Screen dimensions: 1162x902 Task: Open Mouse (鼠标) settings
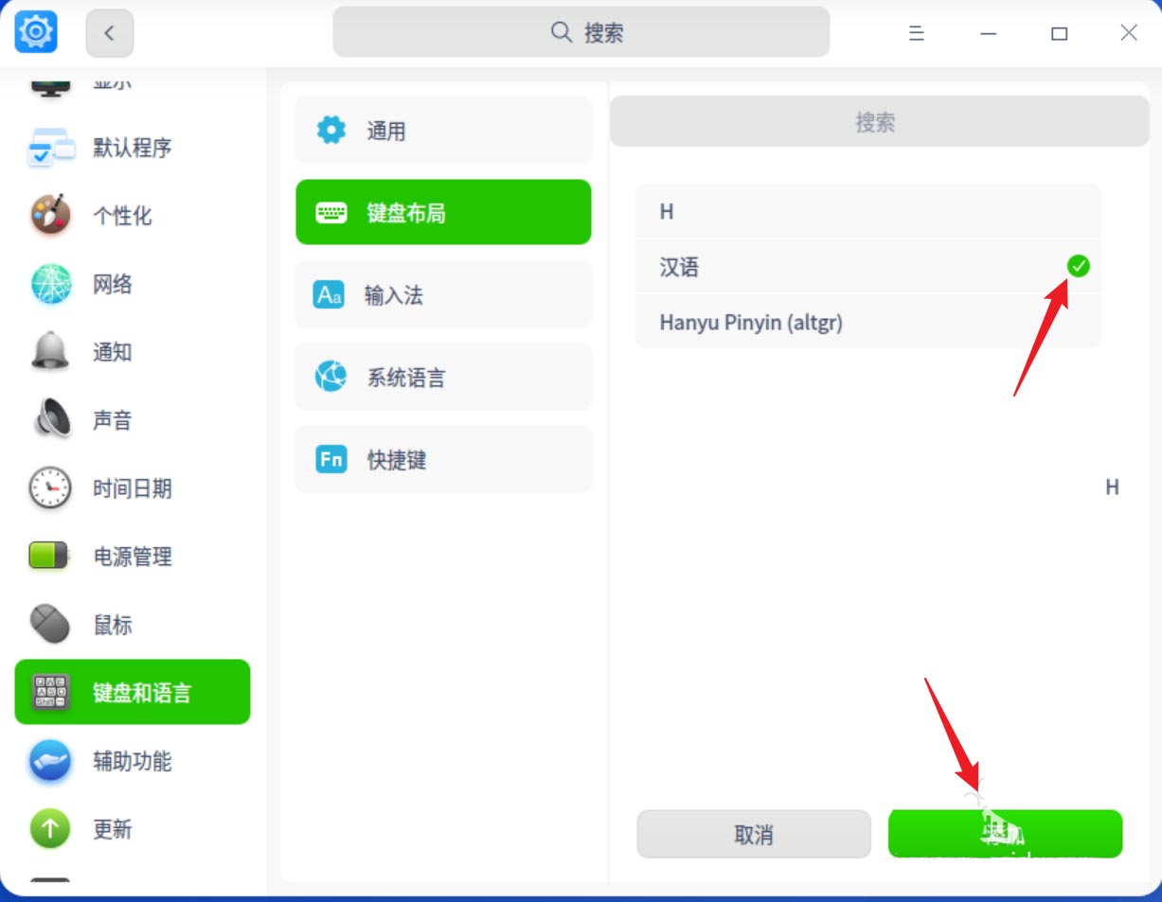pos(133,625)
